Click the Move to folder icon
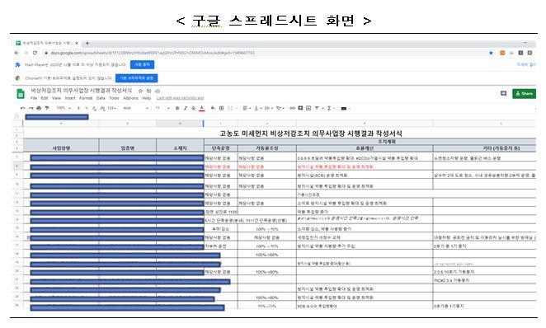This screenshot has height=328, width=546. pos(148,91)
